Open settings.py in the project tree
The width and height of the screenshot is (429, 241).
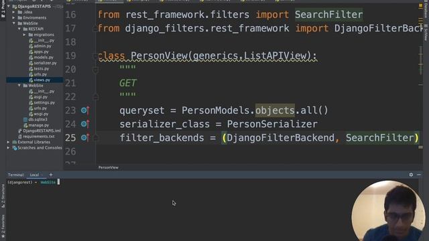point(44,102)
